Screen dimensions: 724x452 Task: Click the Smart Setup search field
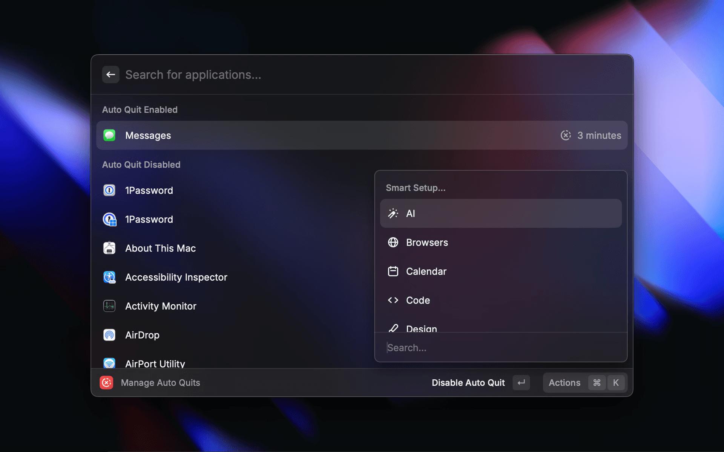pos(452,347)
